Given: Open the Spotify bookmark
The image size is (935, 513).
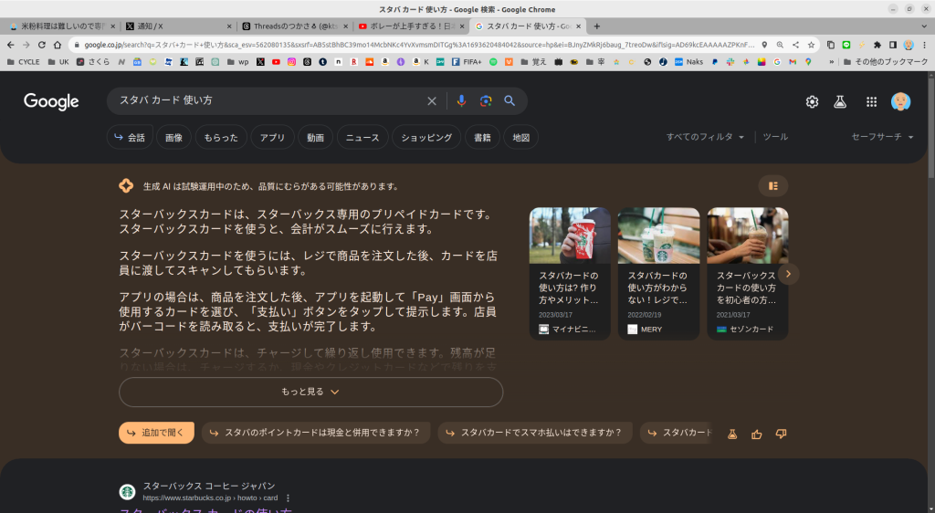Looking at the screenshot, I should [493, 61].
